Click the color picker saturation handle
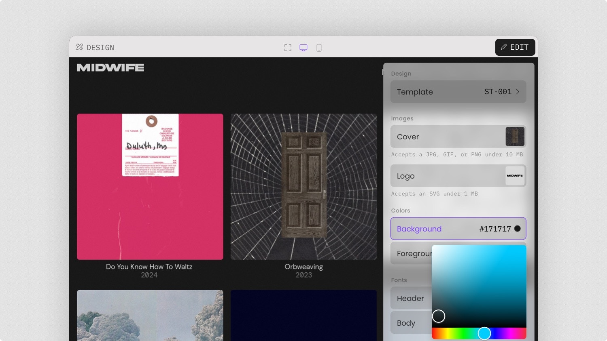607x341 pixels. pos(439,316)
